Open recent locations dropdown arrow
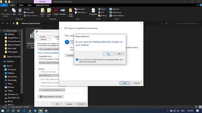Viewport: 202px width, 113px height. [10, 24]
